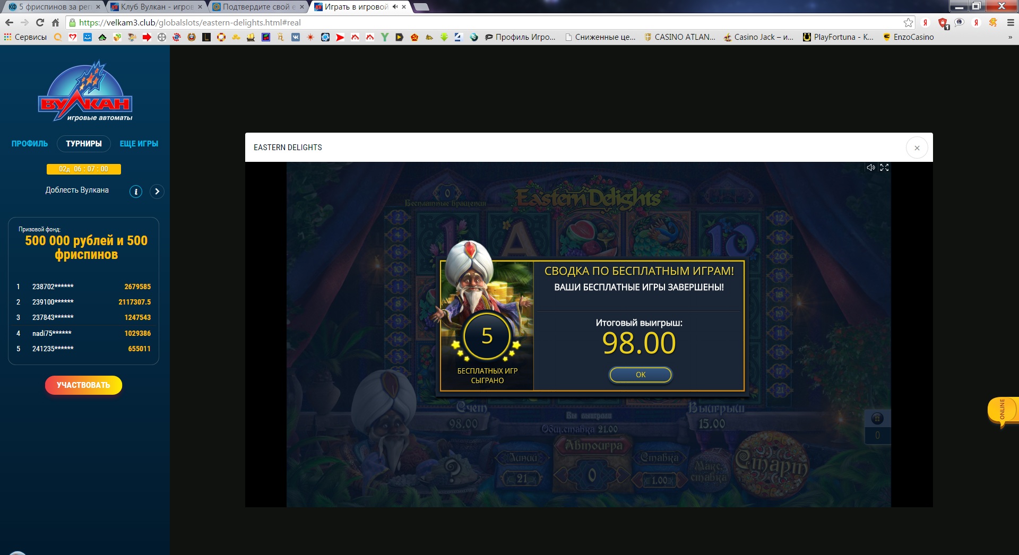Open the browser home page
Screen dimensions: 1019x555
(55, 23)
